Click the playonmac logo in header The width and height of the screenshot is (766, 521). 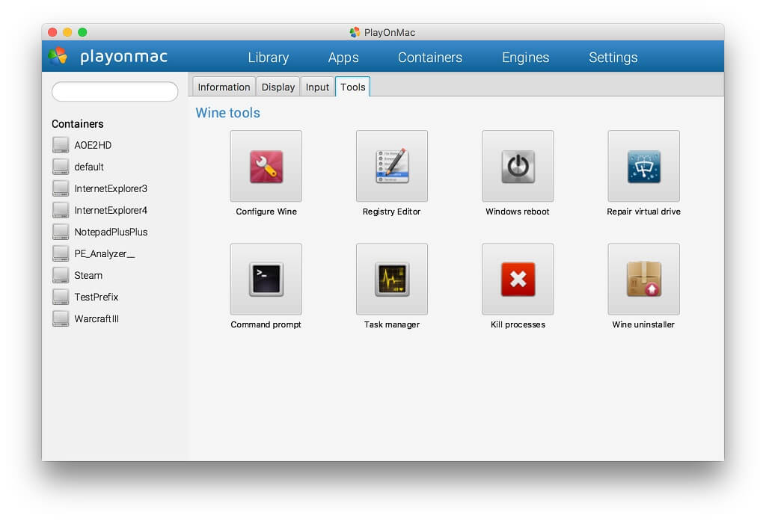[x=108, y=56]
